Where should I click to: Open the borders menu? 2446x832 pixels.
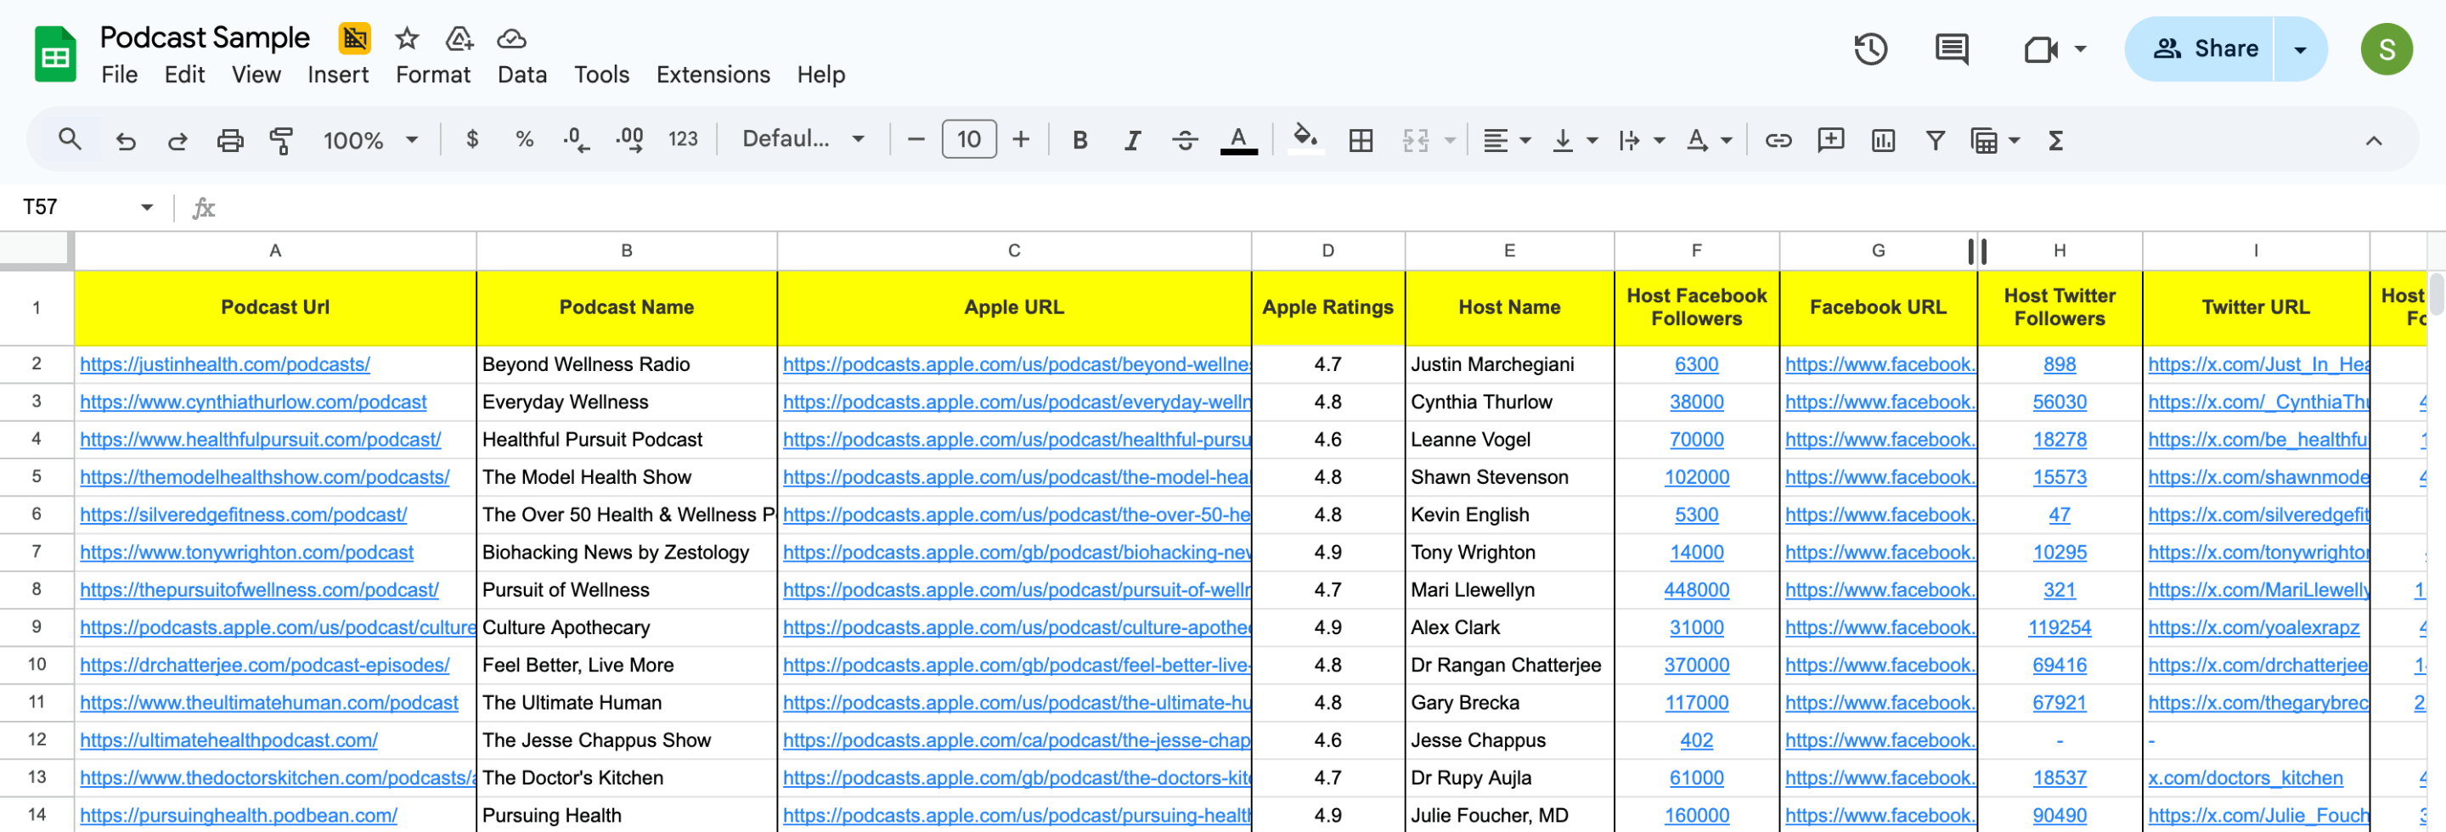coord(1361,140)
